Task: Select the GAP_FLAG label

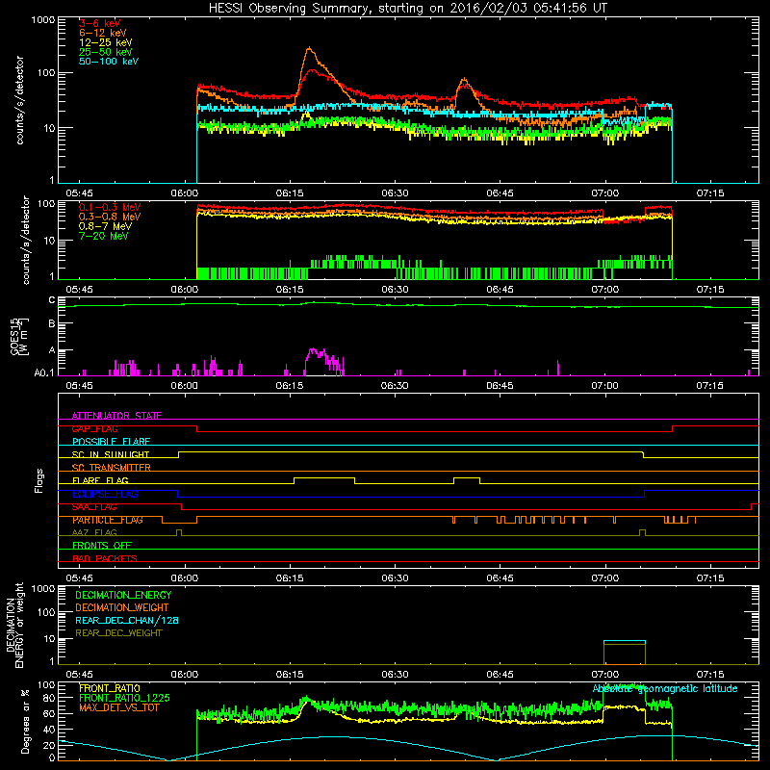Action: [94, 428]
